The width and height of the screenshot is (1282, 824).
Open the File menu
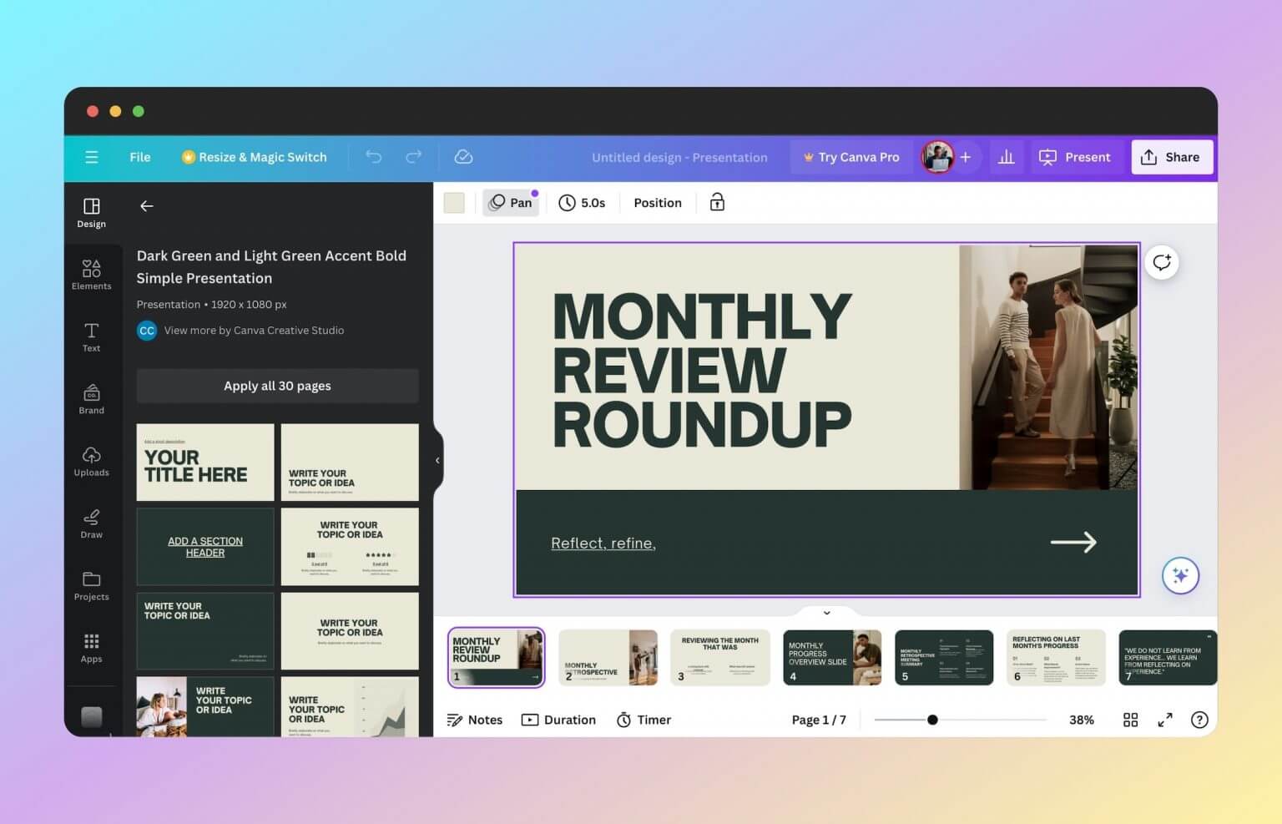pyautogui.click(x=139, y=156)
